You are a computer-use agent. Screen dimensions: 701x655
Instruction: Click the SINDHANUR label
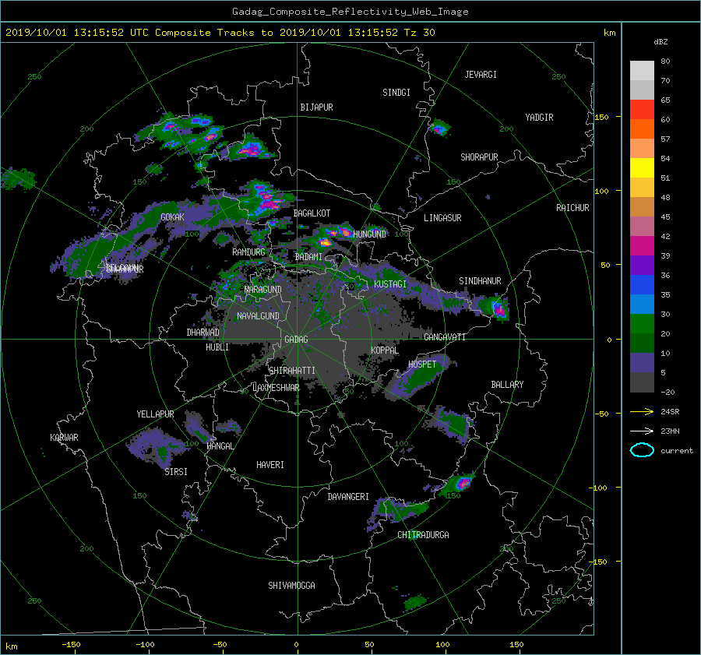point(480,281)
